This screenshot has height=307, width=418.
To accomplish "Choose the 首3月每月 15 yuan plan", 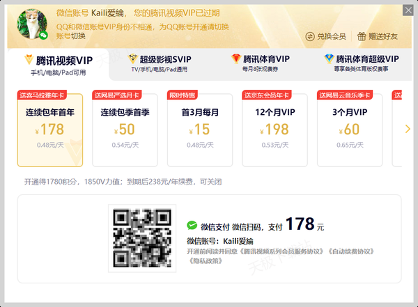I will pyautogui.click(x=200, y=130).
